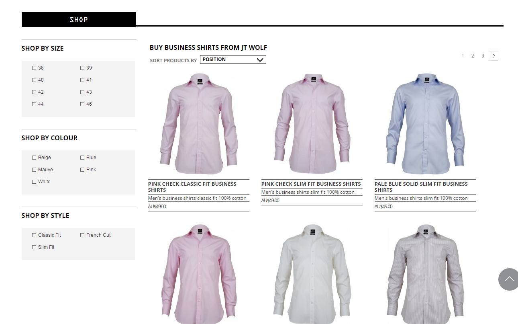Select size 41 checkbox
The height and width of the screenshot is (324, 518).
point(82,80)
